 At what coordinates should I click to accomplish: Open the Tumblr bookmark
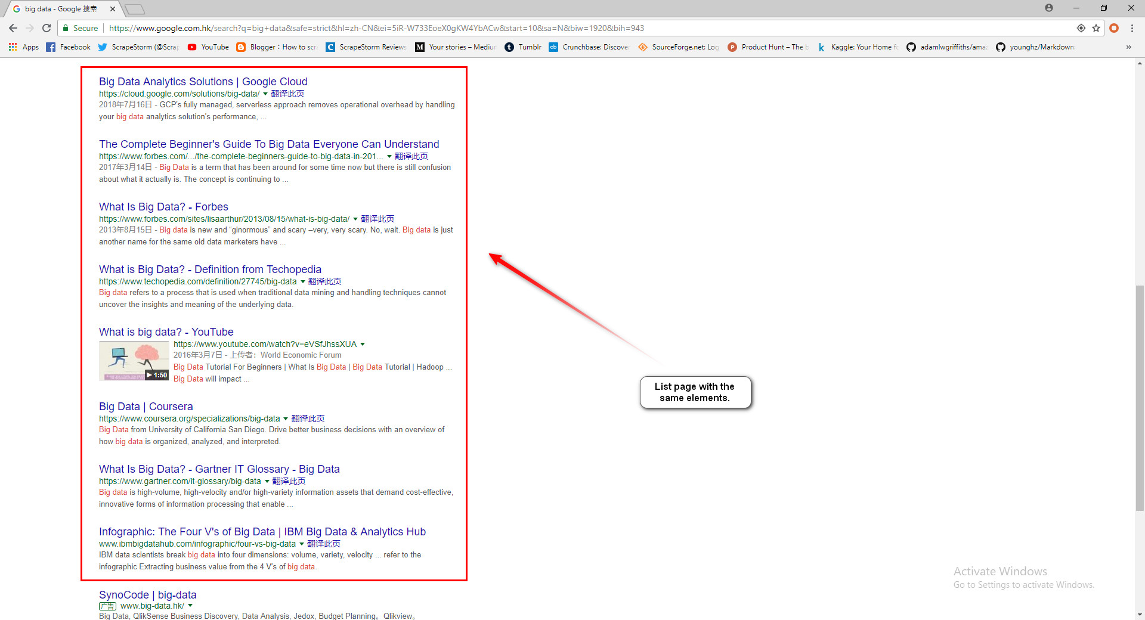pos(523,47)
